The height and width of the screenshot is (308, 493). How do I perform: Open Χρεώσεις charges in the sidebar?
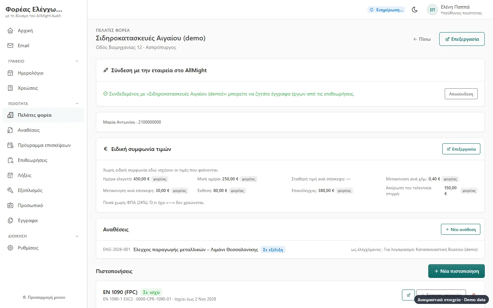pos(43,88)
